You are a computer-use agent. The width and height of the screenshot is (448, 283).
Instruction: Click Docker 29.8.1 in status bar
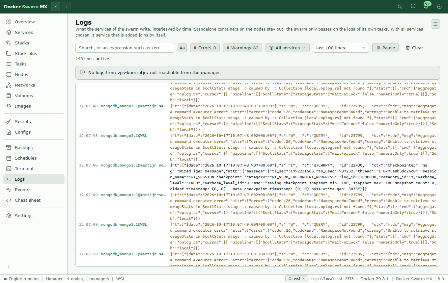coord(375,279)
